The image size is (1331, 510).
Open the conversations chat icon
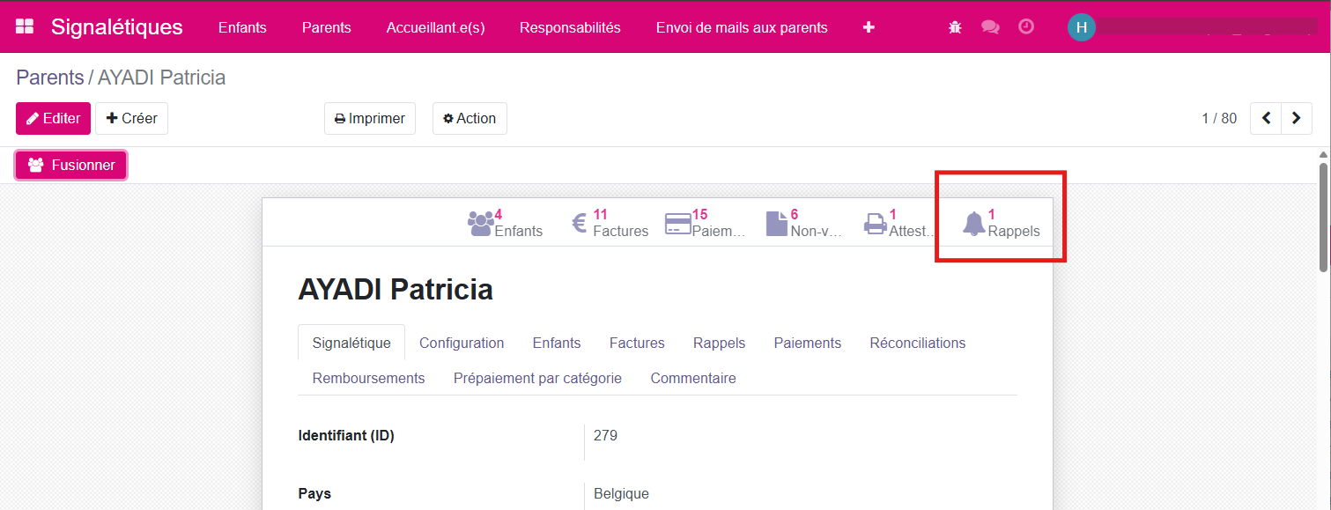[x=990, y=27]
